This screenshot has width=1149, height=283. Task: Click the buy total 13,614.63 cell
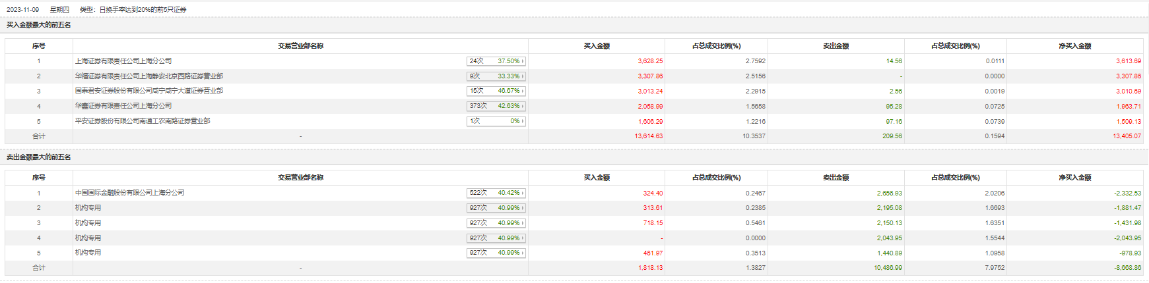648,136
